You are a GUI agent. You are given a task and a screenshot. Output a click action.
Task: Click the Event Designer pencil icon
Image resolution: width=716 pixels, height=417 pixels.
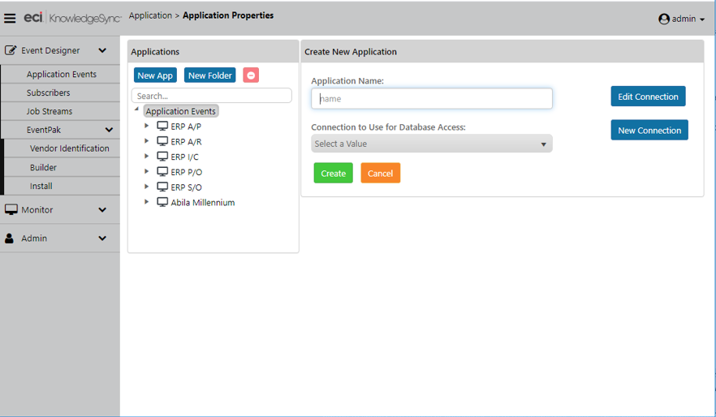click(11, 50)
